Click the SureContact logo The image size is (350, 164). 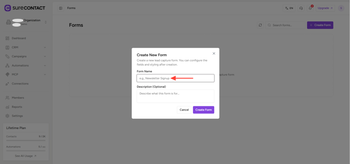point(25,8)
